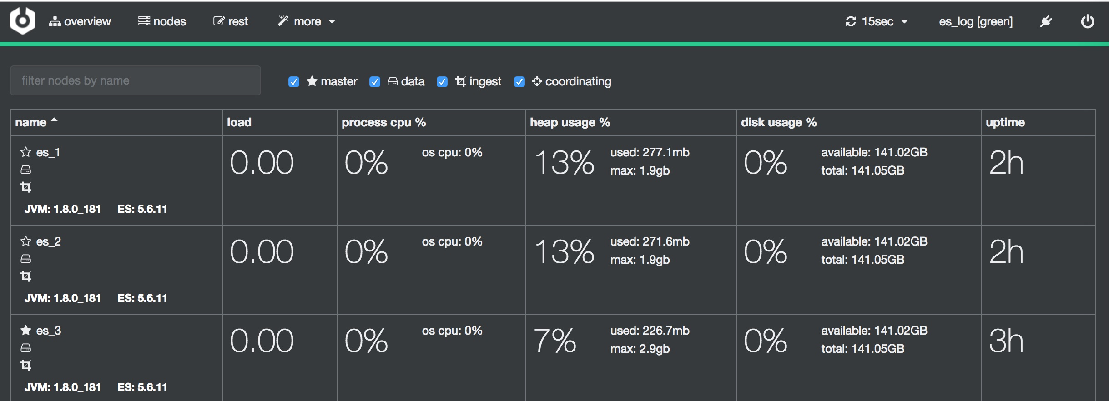Click the data disk icon under es_2
This screenshot has width=1109, height=401.
[x=26, y=259]
